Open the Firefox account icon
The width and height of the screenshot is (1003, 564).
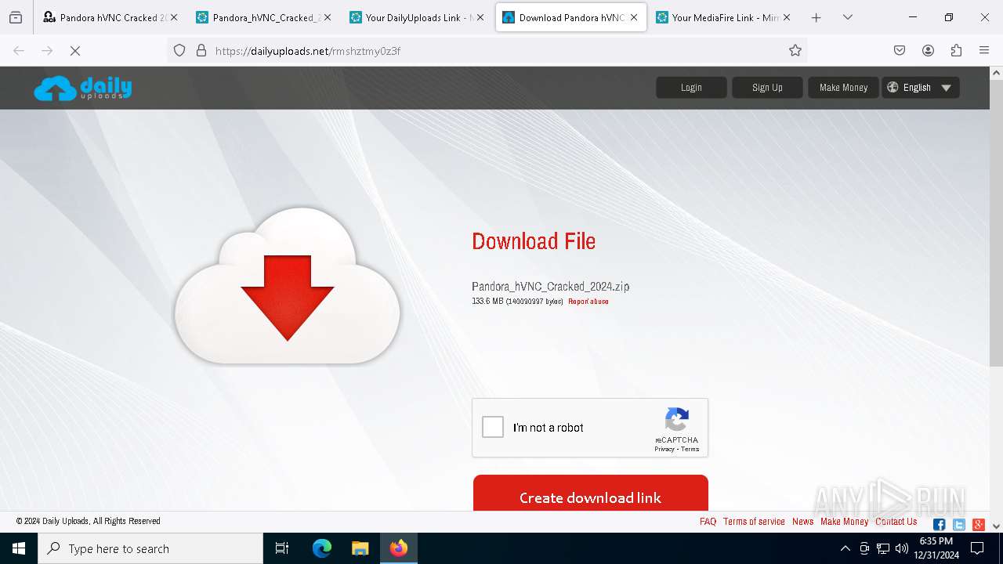click(928, 50)
